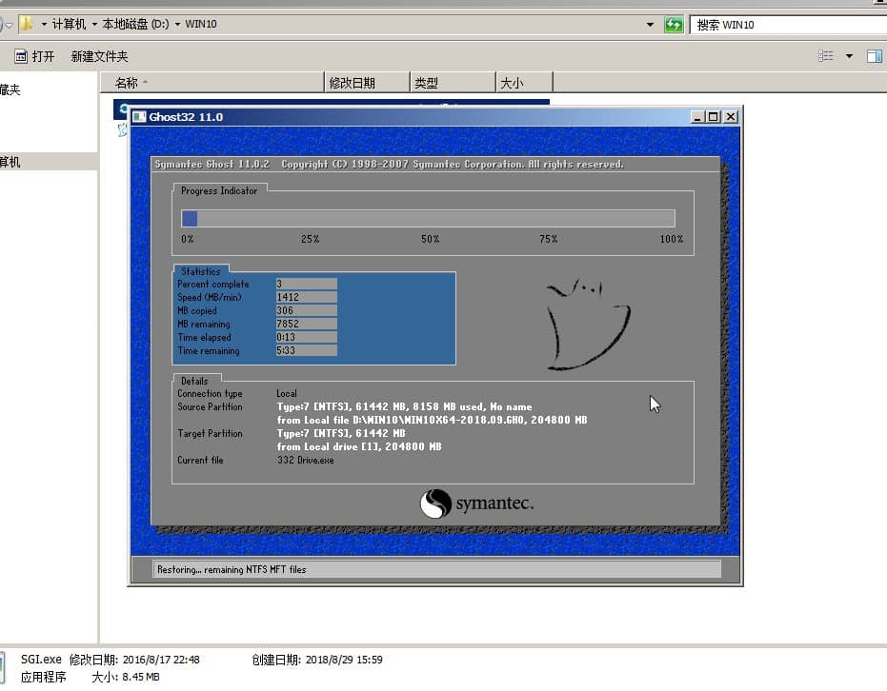Click the Ghost32 title bar app icon
This screenshot has width=887, height=691.
click(x=139, y=116)
